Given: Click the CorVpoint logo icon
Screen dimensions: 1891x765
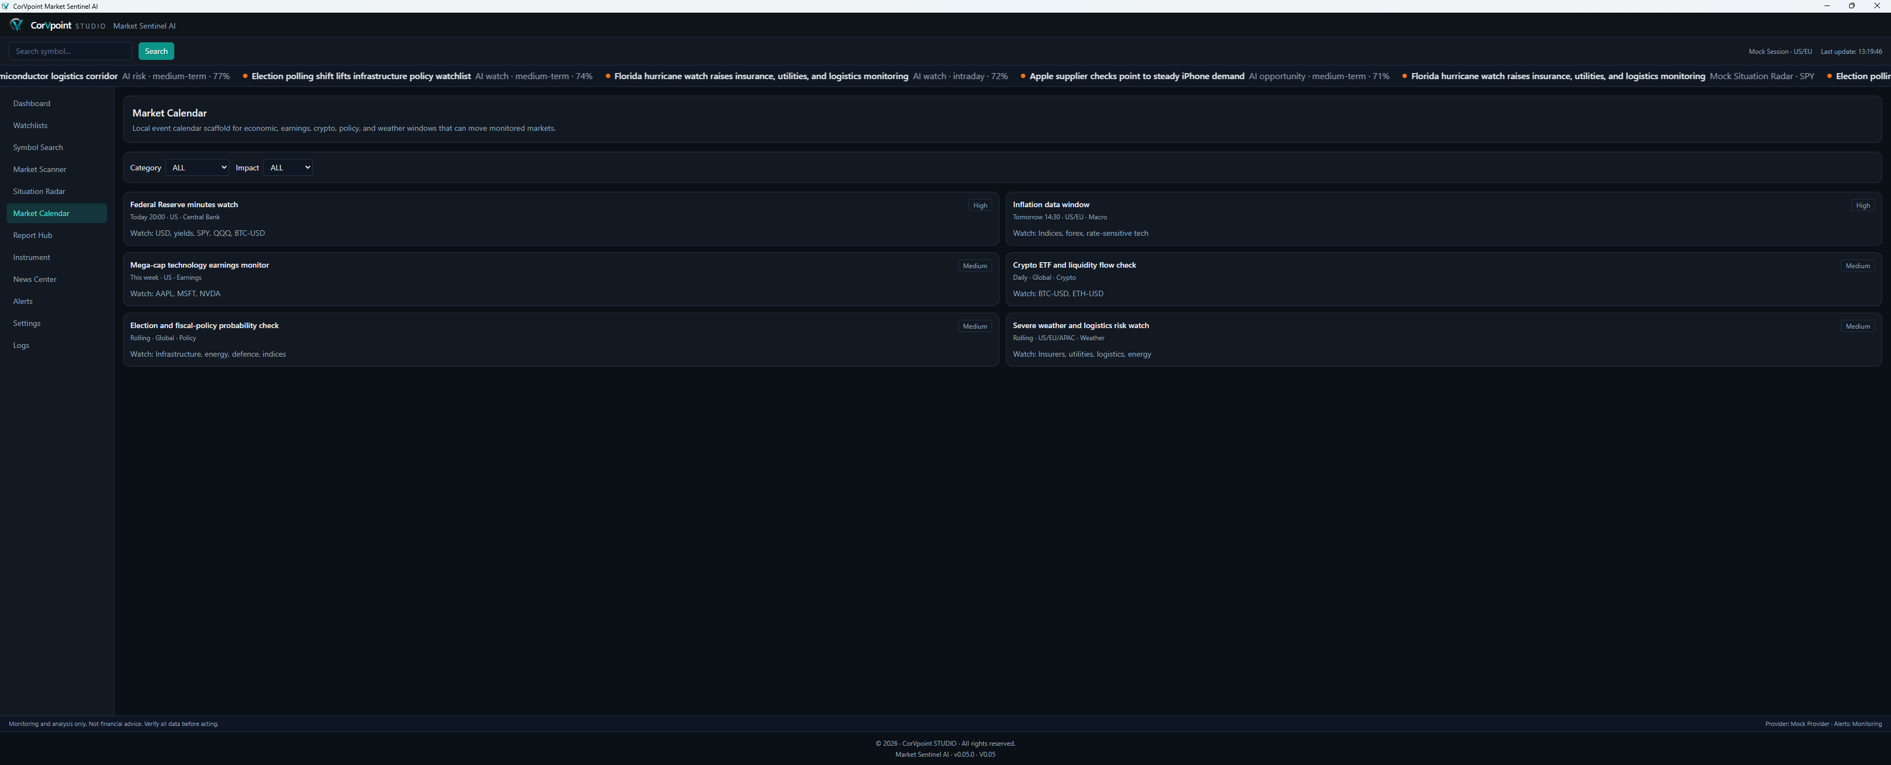Looking at the screenshot, I should (16, 25).
